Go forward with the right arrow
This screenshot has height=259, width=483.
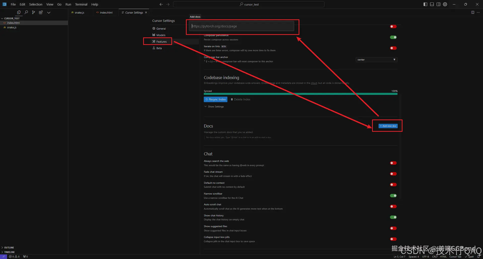[x=168, y=4]
